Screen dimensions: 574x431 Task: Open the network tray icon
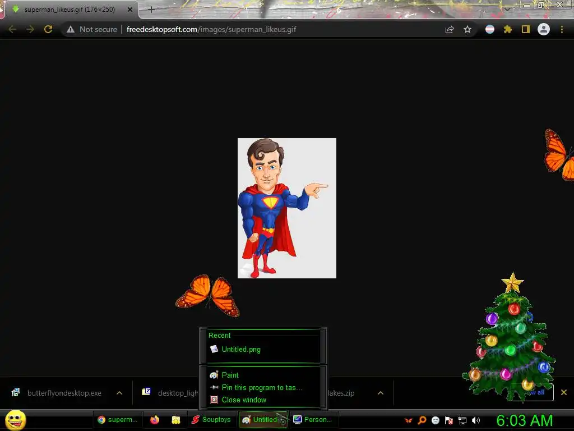(x=462, y=420)
